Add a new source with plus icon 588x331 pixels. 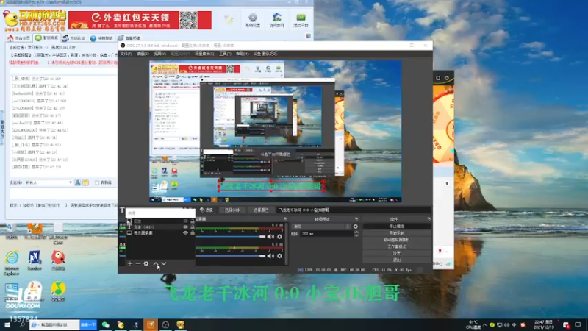coord(130,264)
